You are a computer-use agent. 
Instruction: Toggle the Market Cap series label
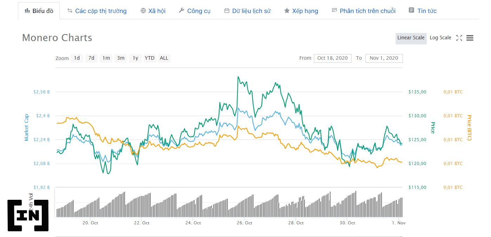(26, 128)
